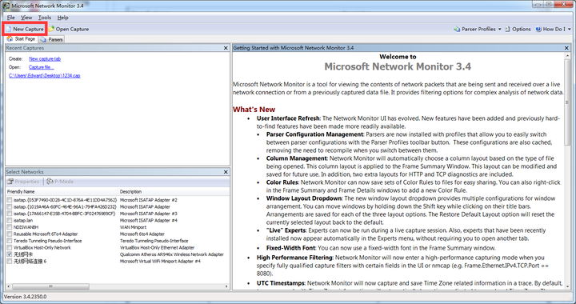Viewport: 576px width, 304px height.
Task: Click the network list scroll-right arrow
Action: [x=226, y=286]
